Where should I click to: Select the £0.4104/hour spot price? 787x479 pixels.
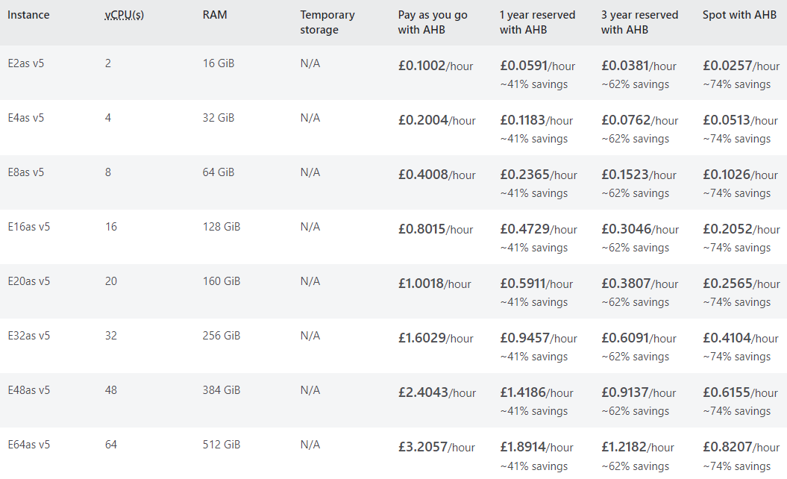pos(740,338)
